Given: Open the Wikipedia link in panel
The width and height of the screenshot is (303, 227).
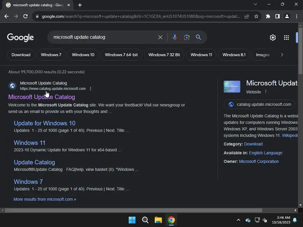Looking at the screenshot, I should 290,135.
